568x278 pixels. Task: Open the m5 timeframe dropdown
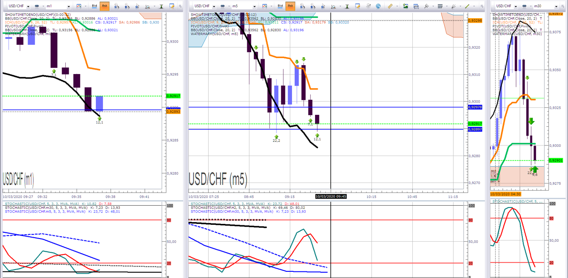coord(254,6)
